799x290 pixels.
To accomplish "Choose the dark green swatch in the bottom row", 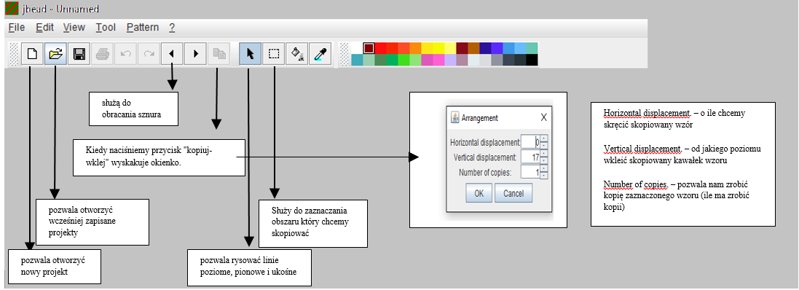I will point(380,60).
